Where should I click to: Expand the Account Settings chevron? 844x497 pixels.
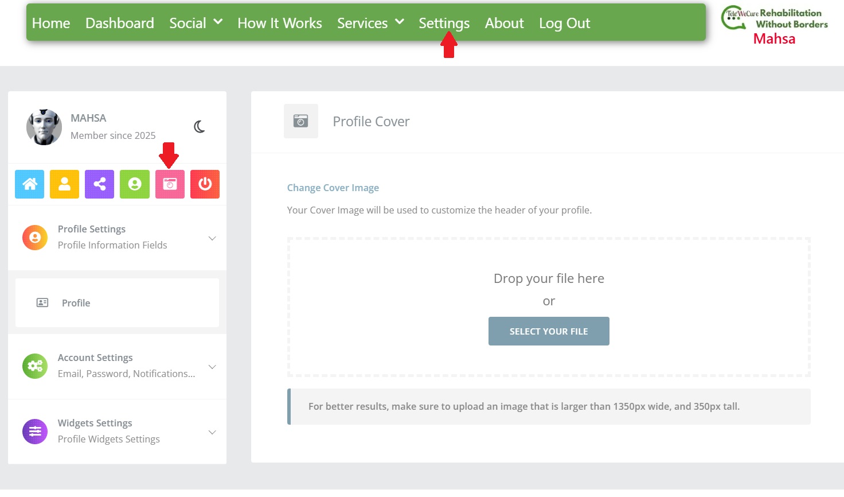[x=212, y=367]
